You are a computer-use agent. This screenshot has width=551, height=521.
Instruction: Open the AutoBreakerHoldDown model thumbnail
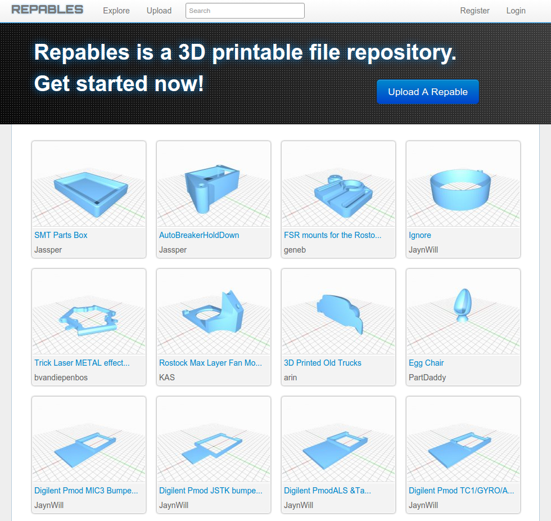click(214, 184)
